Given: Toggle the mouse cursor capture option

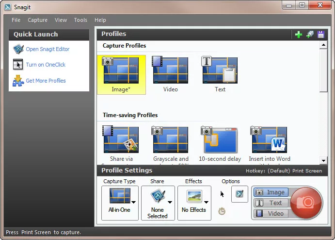Looking at the screenshot, I should point(223,194).
